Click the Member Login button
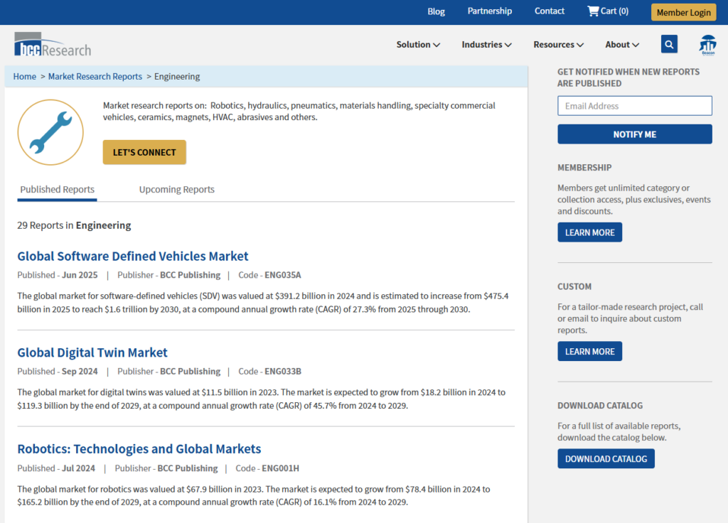Viewport: 728px width, 523px height. click(x=683, y=12)
